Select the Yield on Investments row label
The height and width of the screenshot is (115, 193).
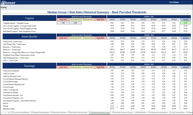point(11,71)
